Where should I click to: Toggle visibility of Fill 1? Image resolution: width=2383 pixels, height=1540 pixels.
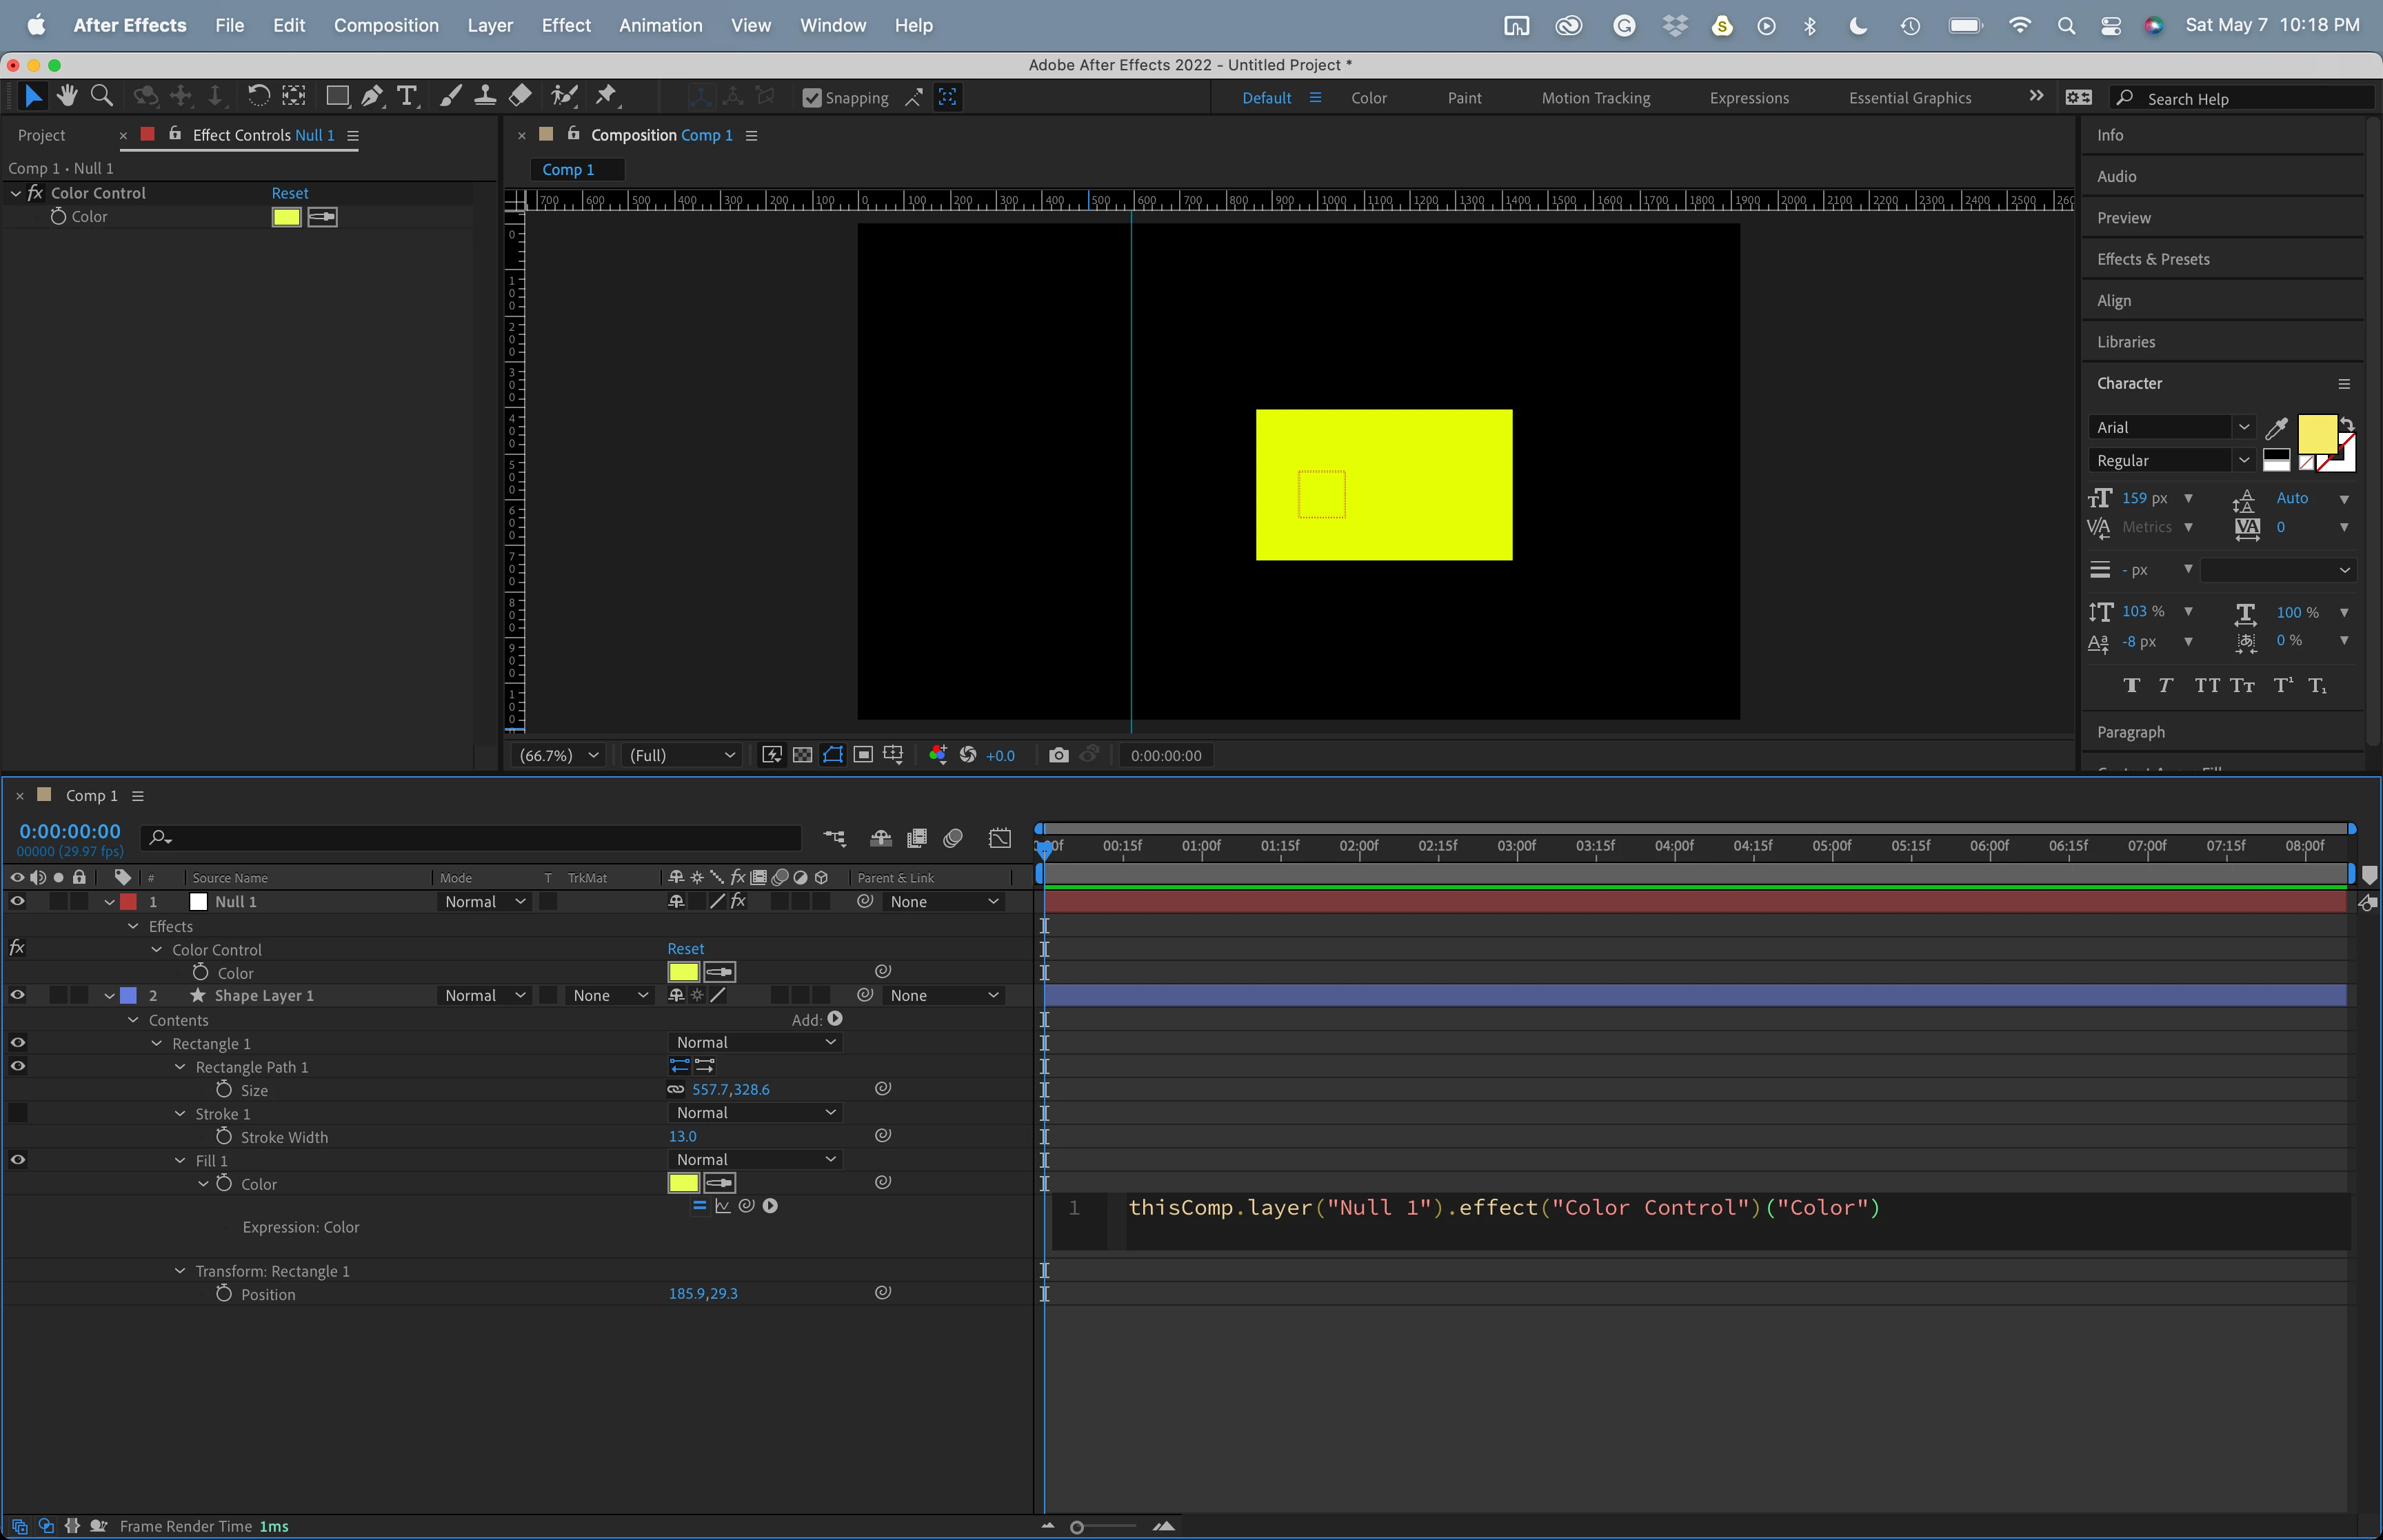(x=17, y=1160)
